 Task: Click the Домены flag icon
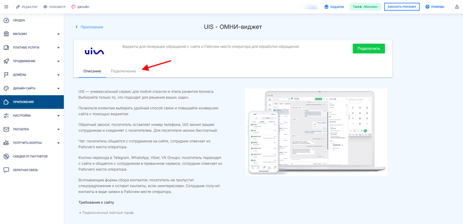tap(6, 74)
